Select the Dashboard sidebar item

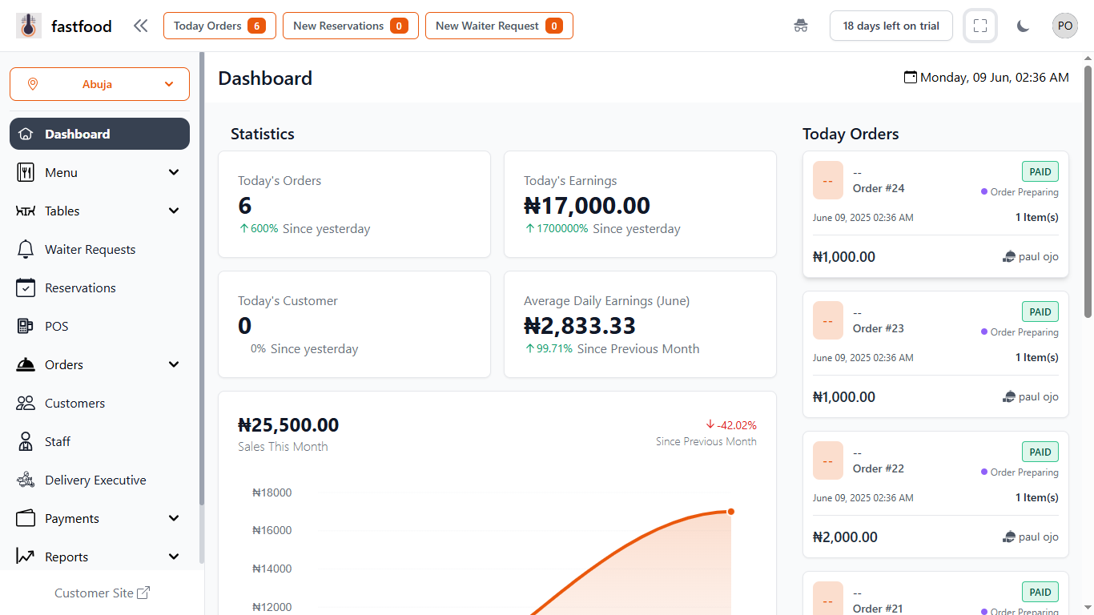pos(99,134)
